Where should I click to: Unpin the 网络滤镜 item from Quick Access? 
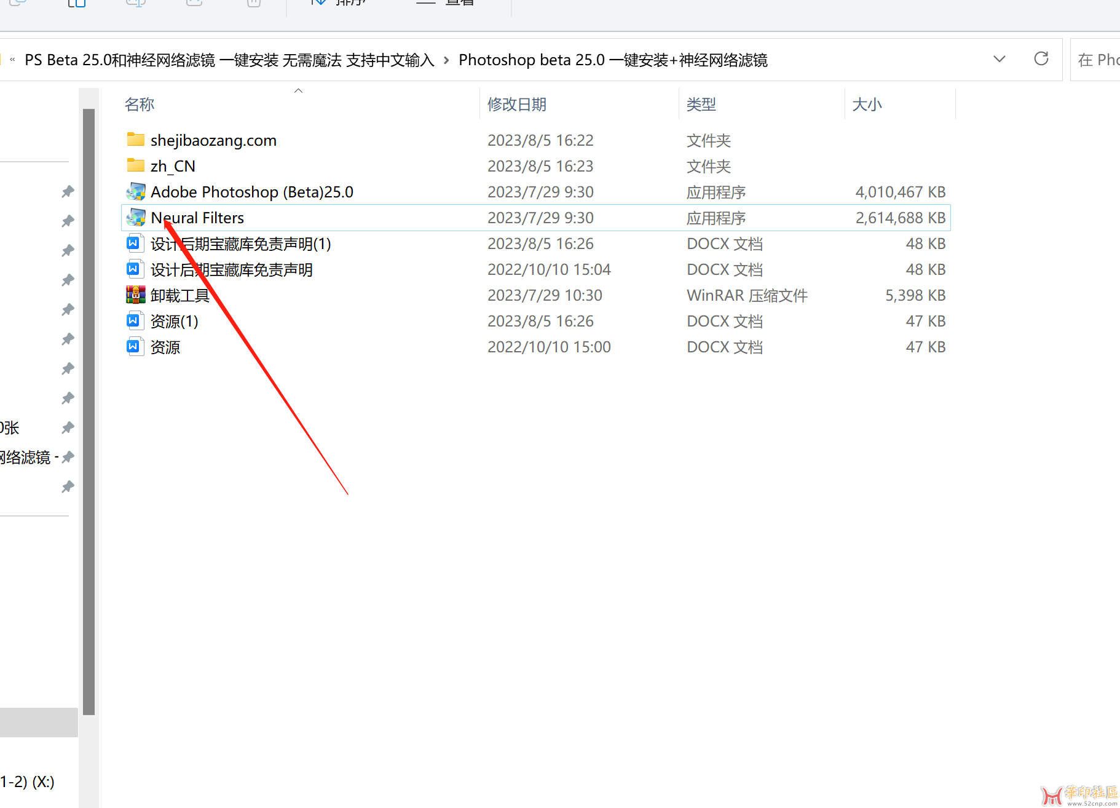[x=68, y=456]
